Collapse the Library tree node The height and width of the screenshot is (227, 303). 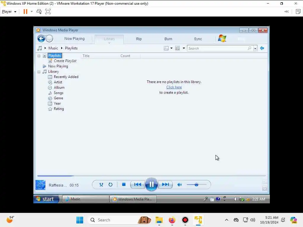coord(39,72)
